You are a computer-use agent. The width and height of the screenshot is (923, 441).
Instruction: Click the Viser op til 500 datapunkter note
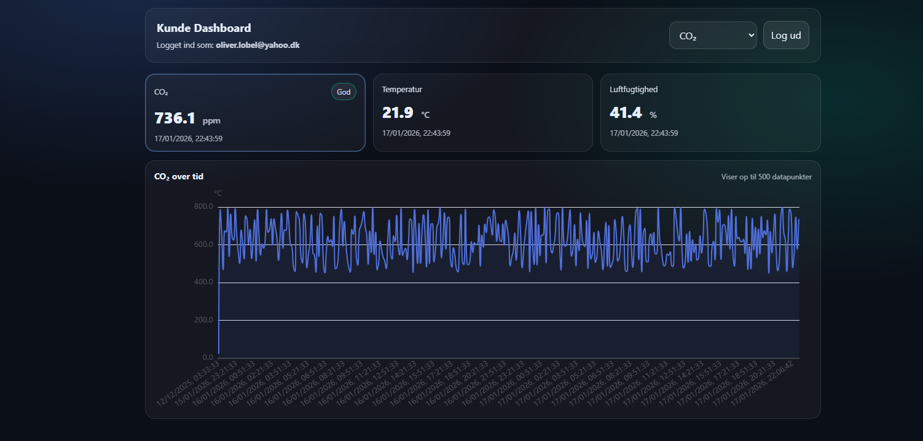coord(766,177)
